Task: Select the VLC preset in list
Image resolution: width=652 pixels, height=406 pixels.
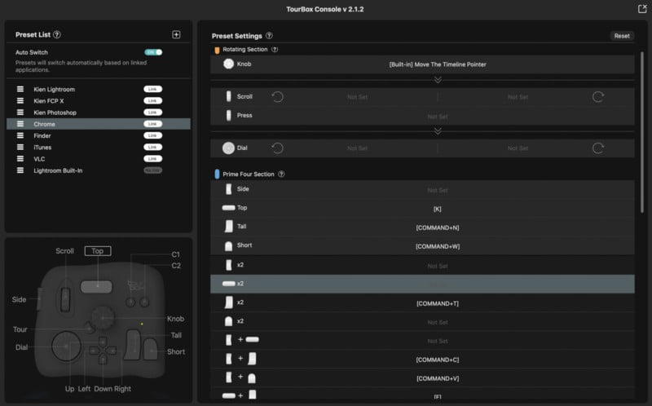Action: pos(40,159)
